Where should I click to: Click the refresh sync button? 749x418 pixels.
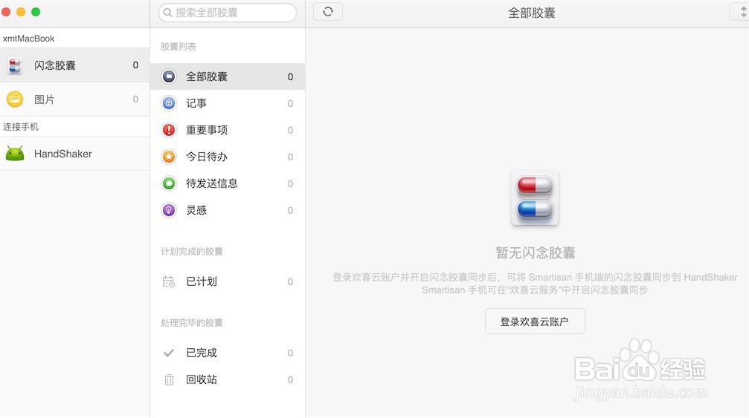[328, 12]
